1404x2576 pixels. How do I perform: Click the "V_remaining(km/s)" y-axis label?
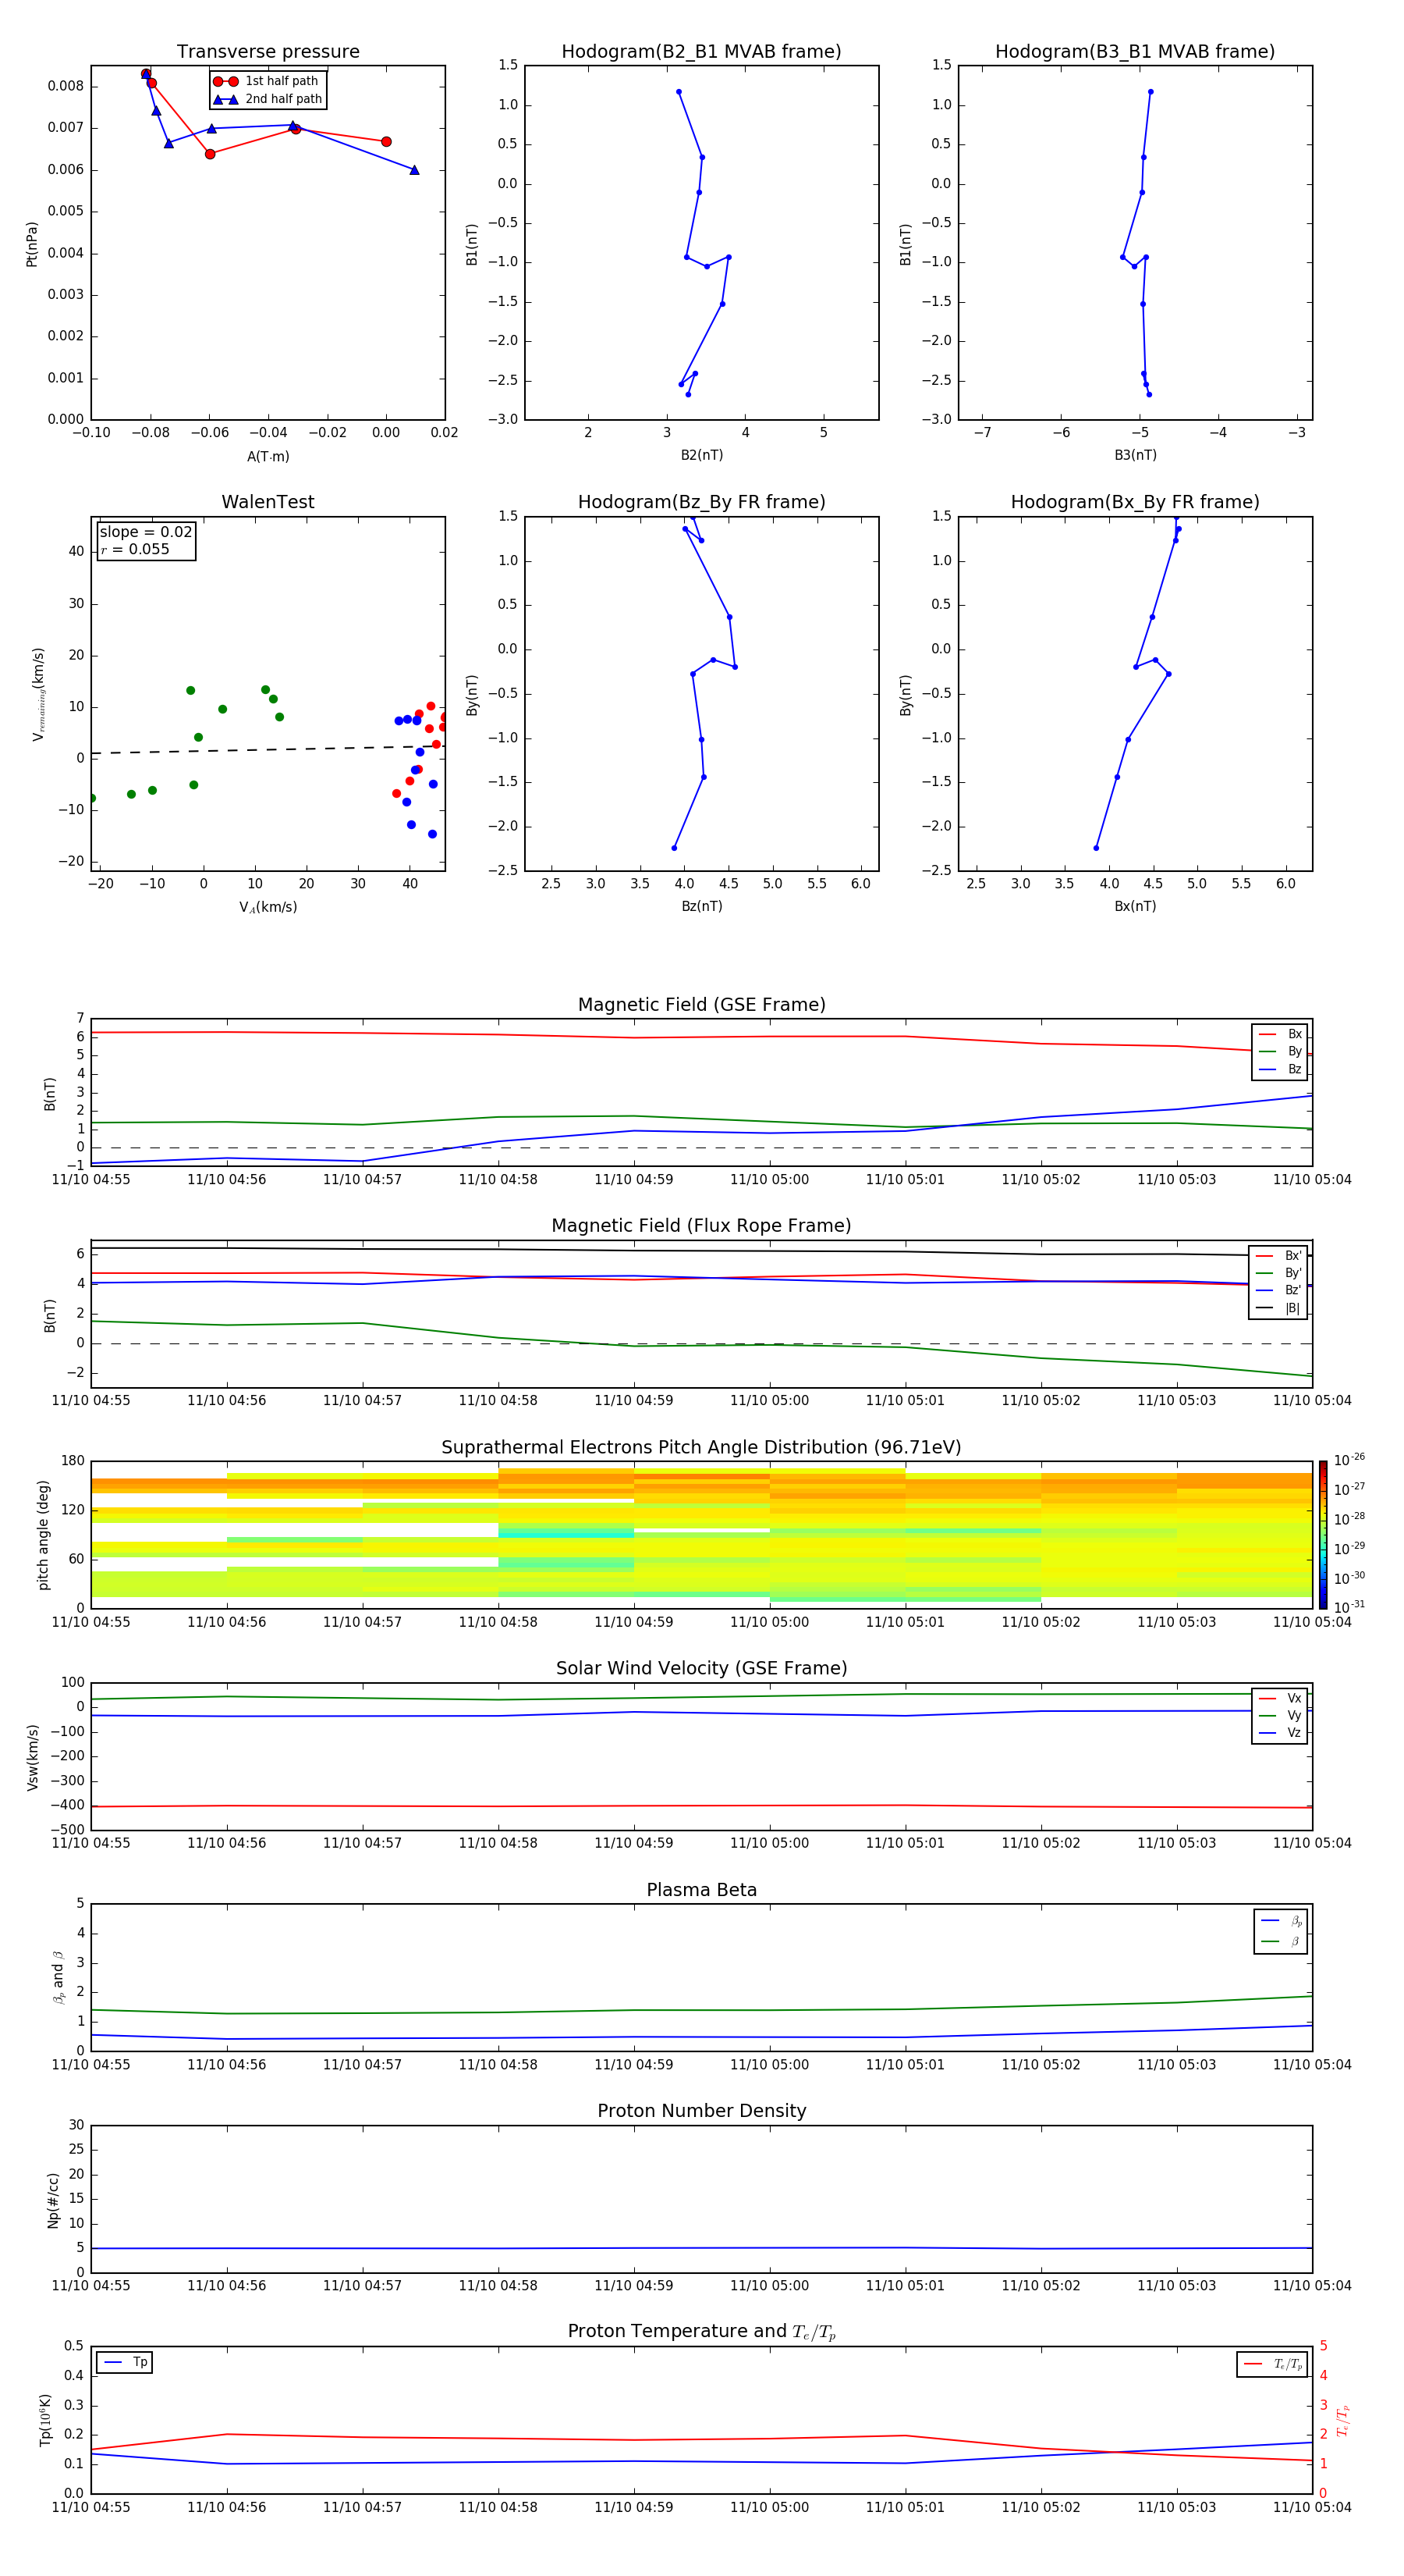point(38,694)
